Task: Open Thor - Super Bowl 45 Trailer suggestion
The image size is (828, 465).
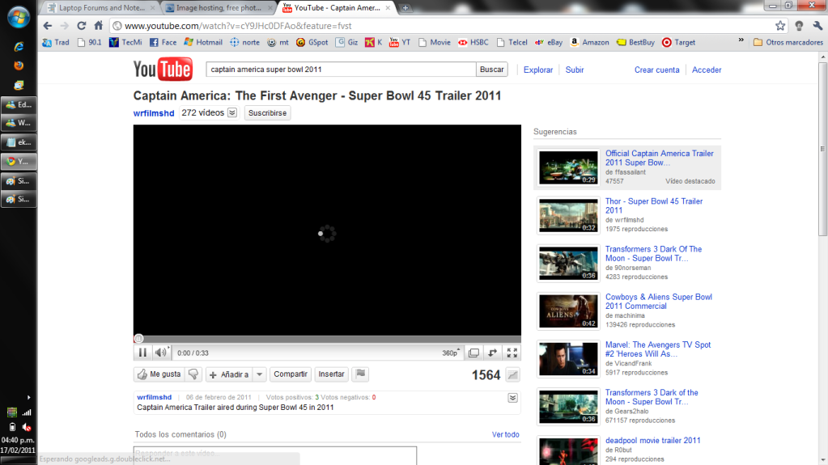Action: [654, 205]
